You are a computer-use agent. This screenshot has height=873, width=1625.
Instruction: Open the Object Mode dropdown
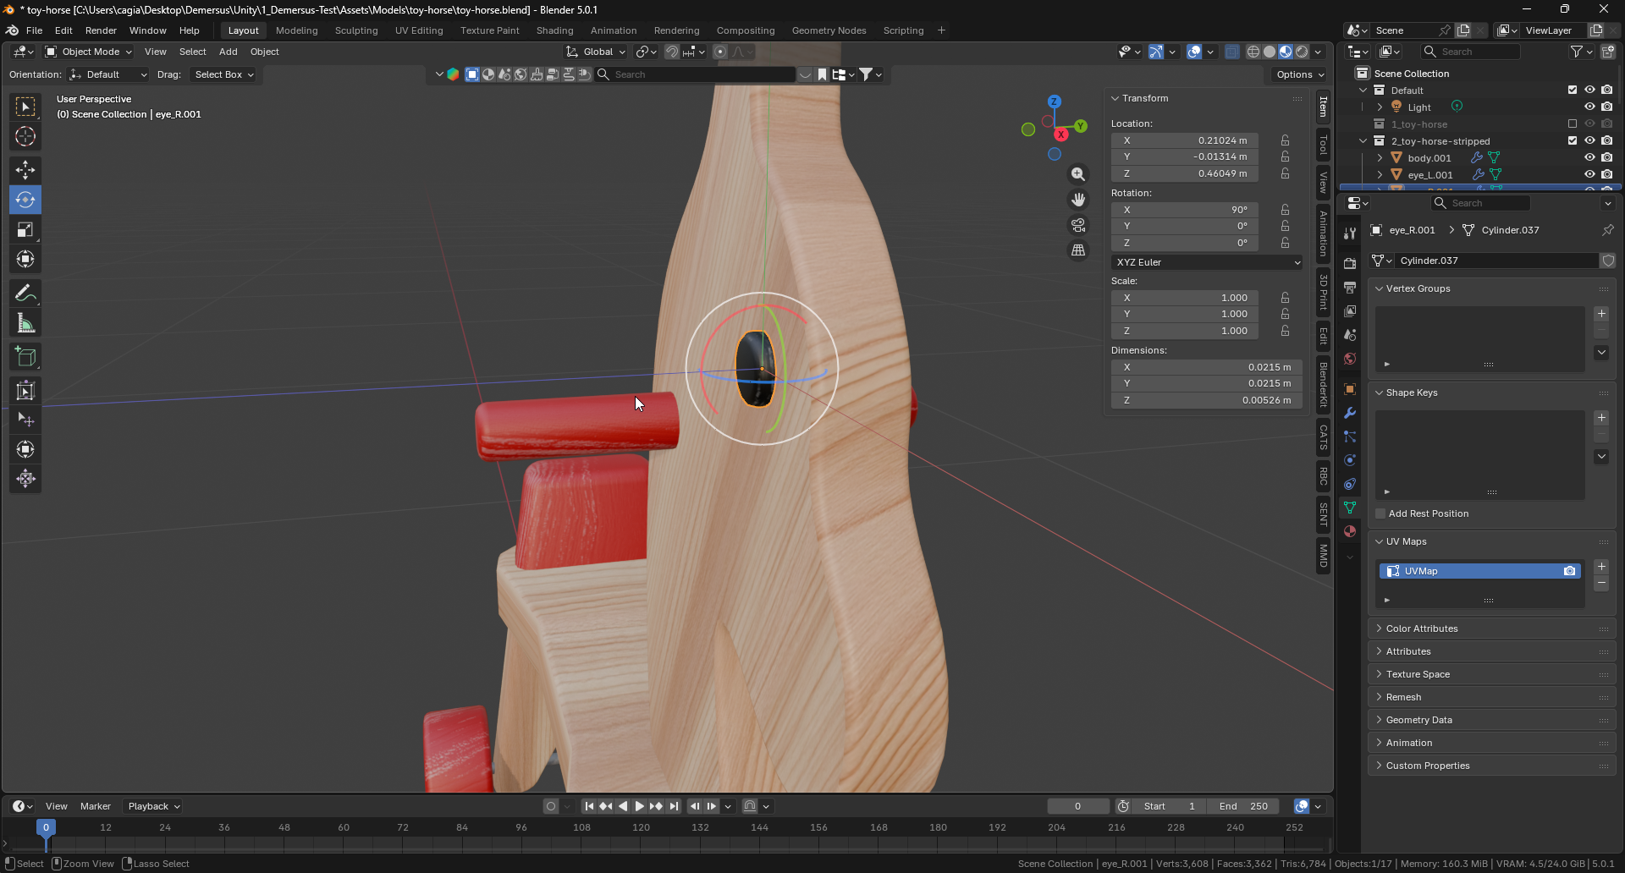(89, 52)
